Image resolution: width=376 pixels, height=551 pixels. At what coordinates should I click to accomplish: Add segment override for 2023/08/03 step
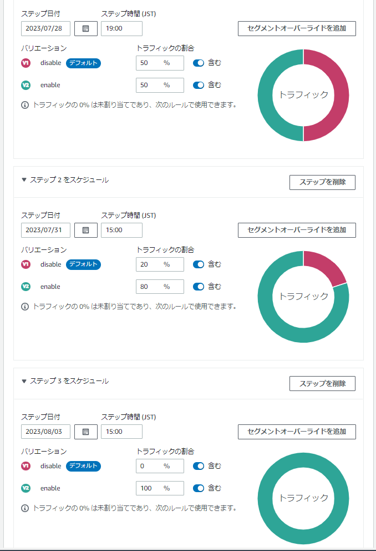pyautogui.click(x=297, y=432)
